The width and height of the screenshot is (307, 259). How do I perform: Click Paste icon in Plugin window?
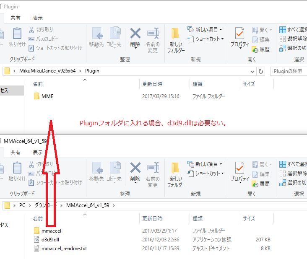click(17, 33)
